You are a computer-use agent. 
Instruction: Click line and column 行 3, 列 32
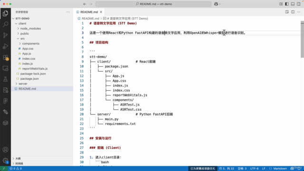click(227, 169)
